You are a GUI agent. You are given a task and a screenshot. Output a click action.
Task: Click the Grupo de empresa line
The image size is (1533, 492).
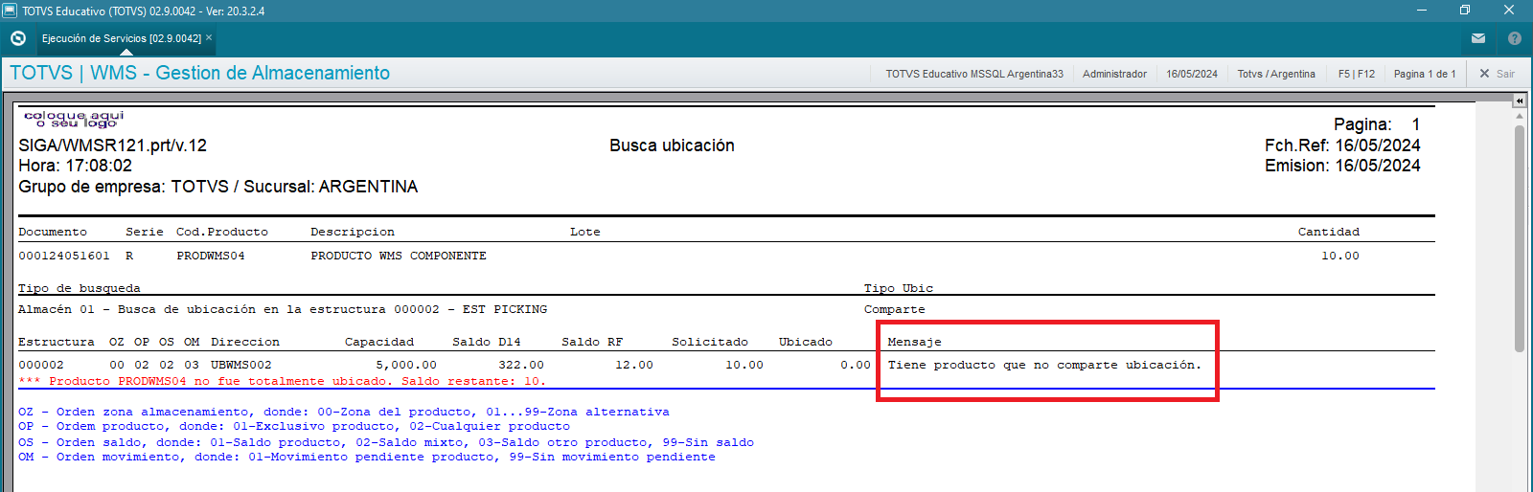[218, 187]
